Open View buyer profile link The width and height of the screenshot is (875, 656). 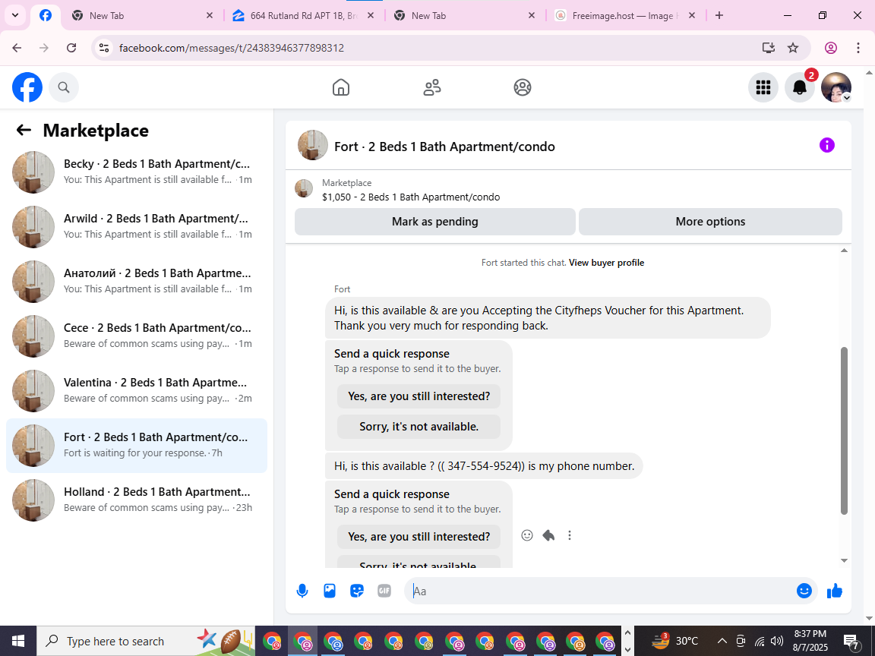[x=606, y=263]
